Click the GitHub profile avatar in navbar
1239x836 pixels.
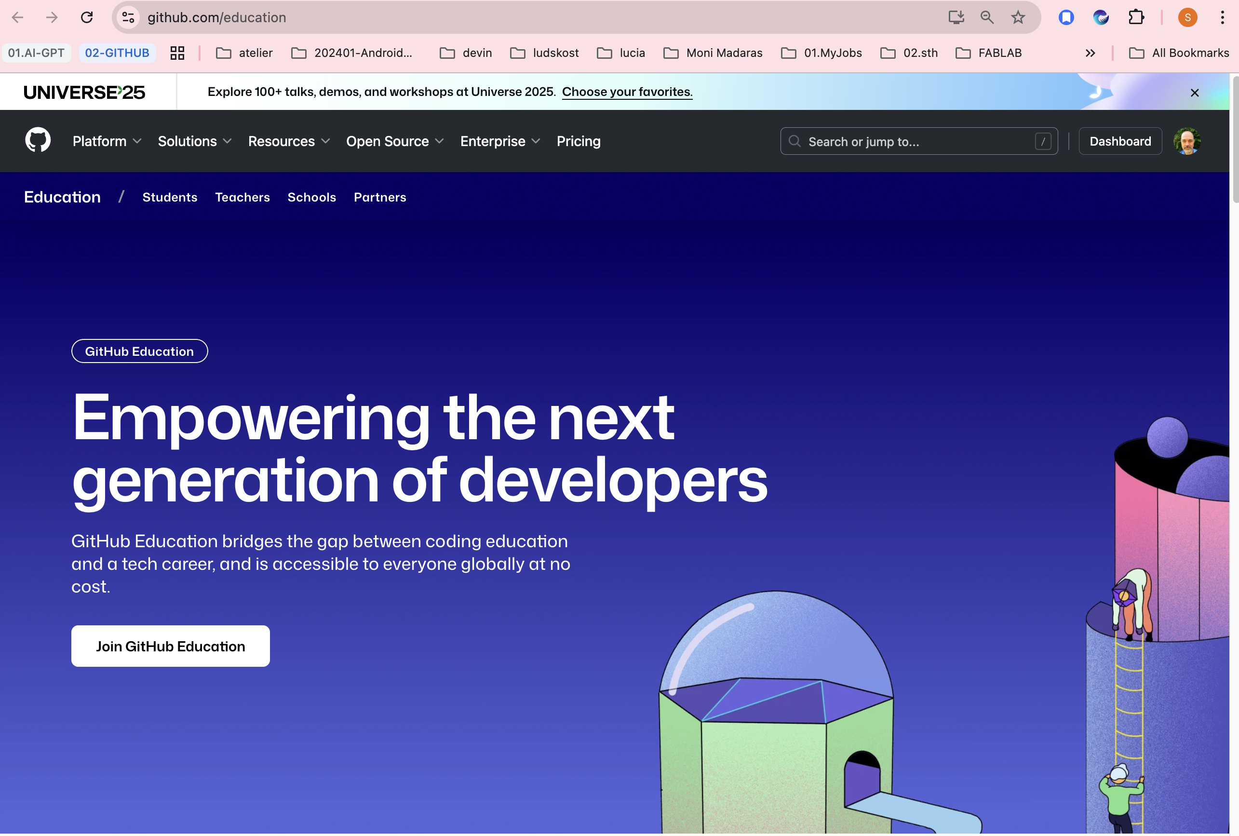coord(1187,141)
